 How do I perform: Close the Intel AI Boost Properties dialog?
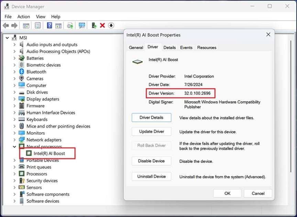268,35
